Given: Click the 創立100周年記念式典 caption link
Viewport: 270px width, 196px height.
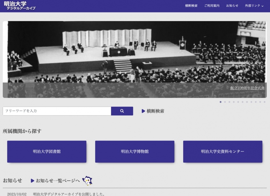Looking at the screenshot, I should (x=247, y=88).
